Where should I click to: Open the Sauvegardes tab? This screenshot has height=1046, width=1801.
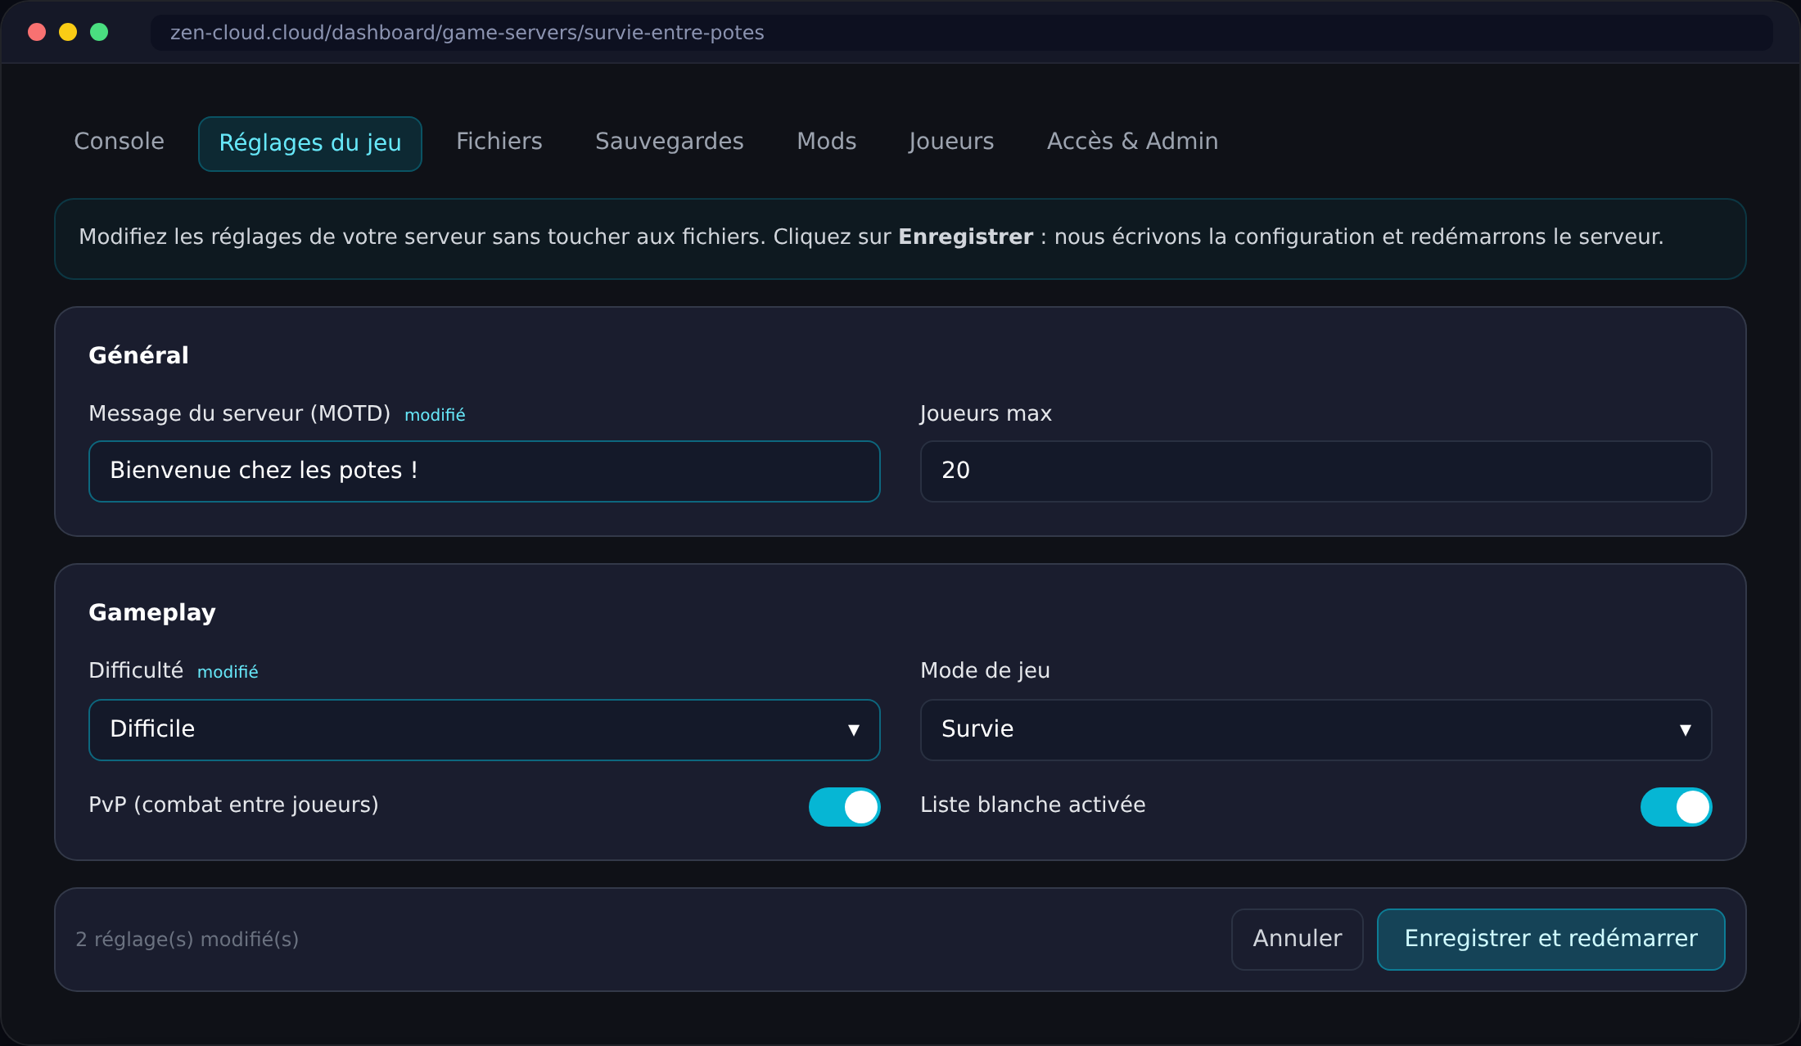pyautogui.click(x=669, y=142)
